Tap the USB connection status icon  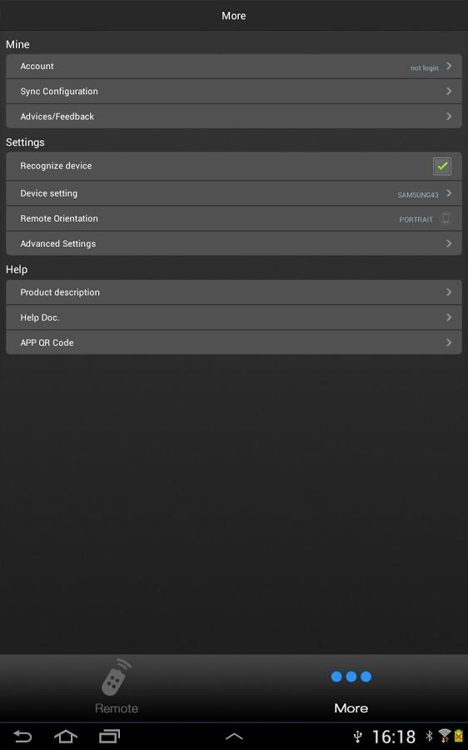point(357,737)
